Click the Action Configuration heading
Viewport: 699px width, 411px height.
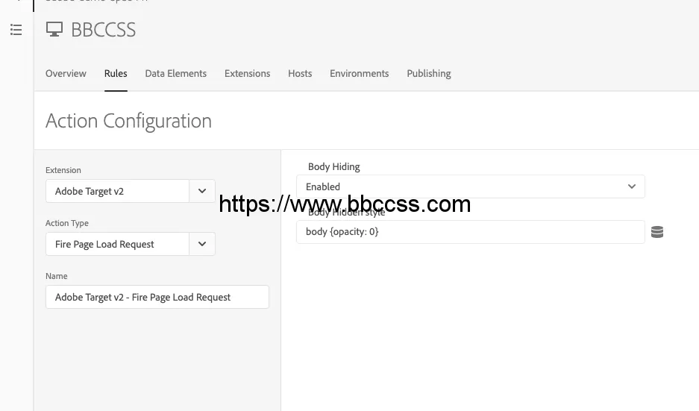coord(128,122)
